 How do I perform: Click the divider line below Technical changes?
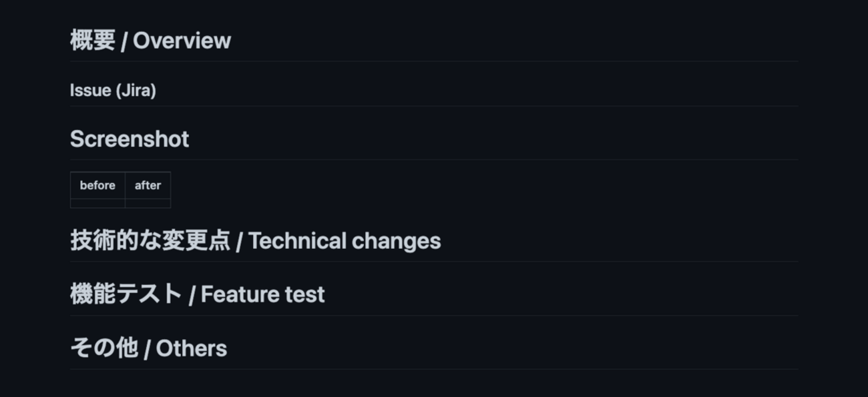pyautogui.click(x=434, y=262)
